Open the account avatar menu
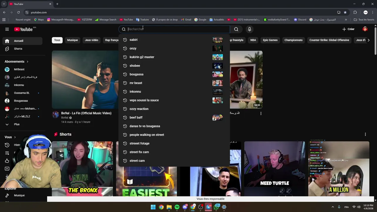Viewport: 377px width, 212px height. 365,29
